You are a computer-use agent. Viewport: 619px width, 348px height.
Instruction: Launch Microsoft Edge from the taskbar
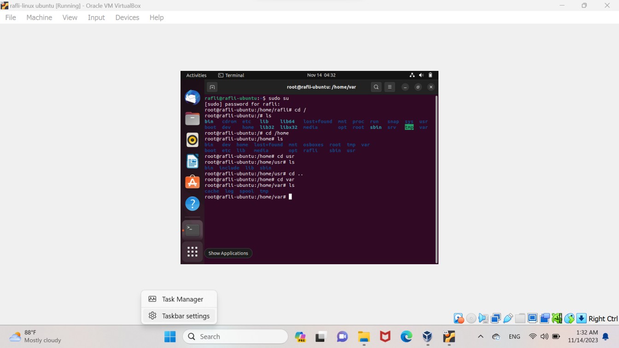406,337
